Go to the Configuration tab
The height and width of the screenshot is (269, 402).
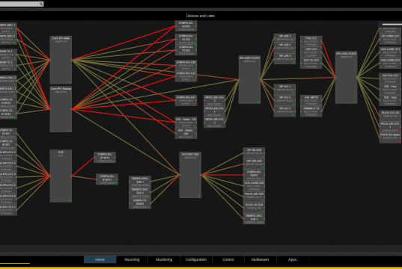[196, 259]
